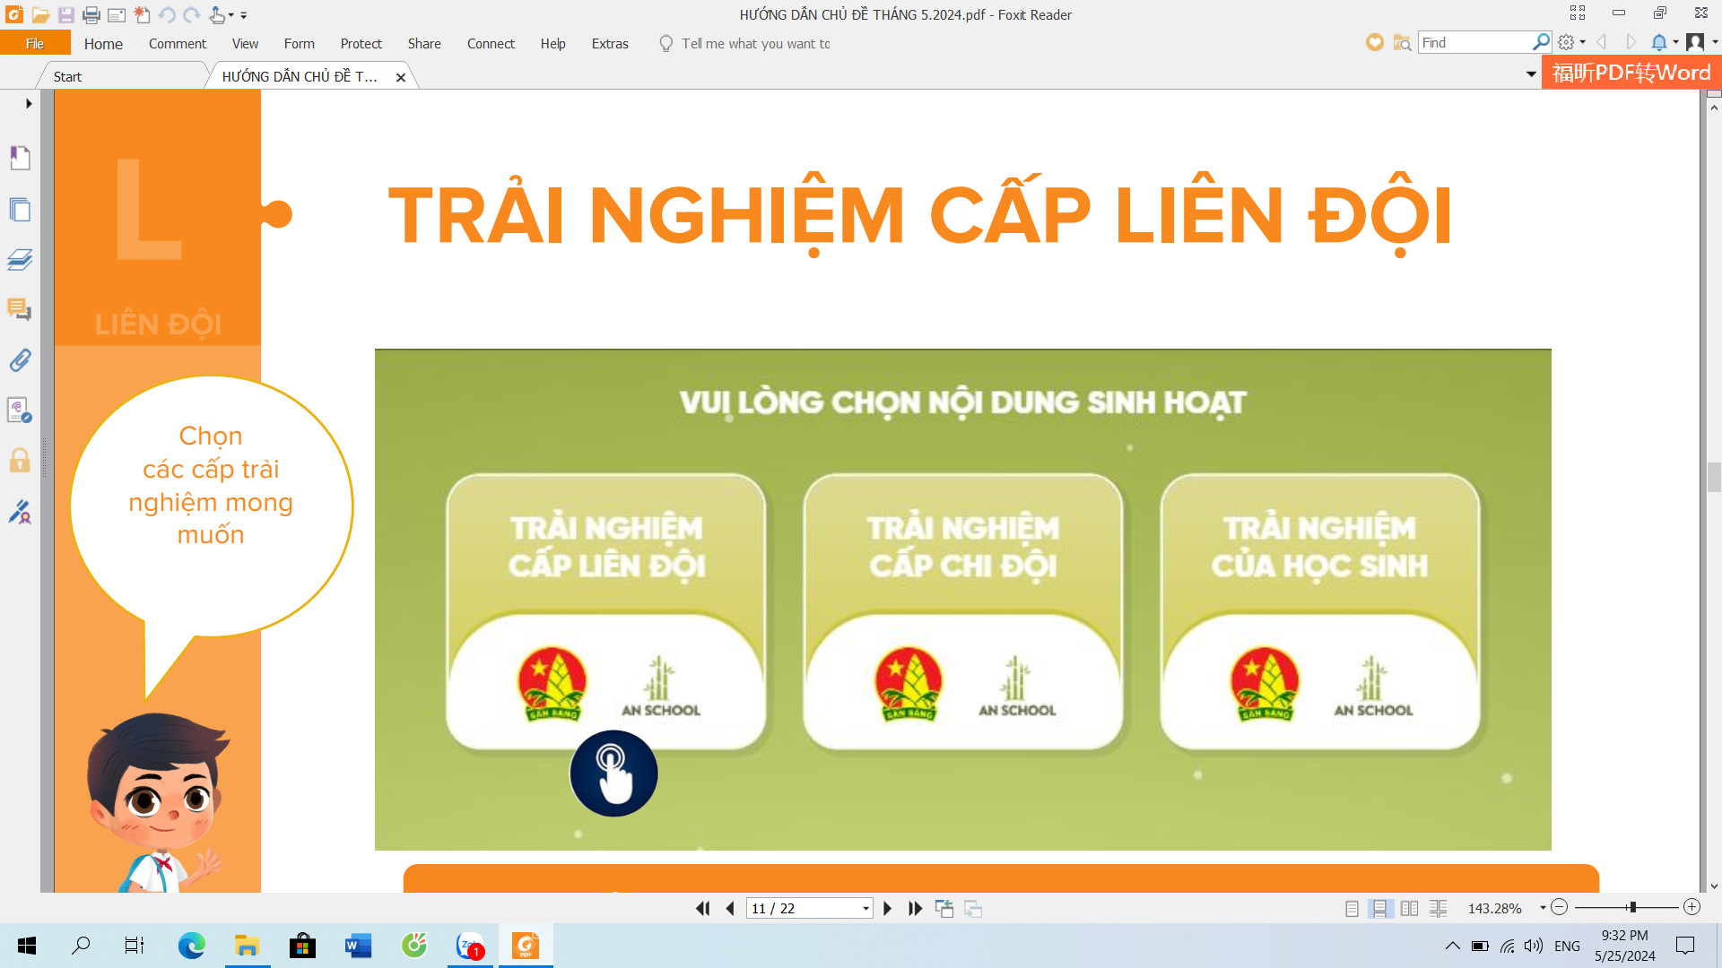The width and height of the screenshot is (1722, 968).
Task: Open the Security lock panel
Action: tap(20, 461)
